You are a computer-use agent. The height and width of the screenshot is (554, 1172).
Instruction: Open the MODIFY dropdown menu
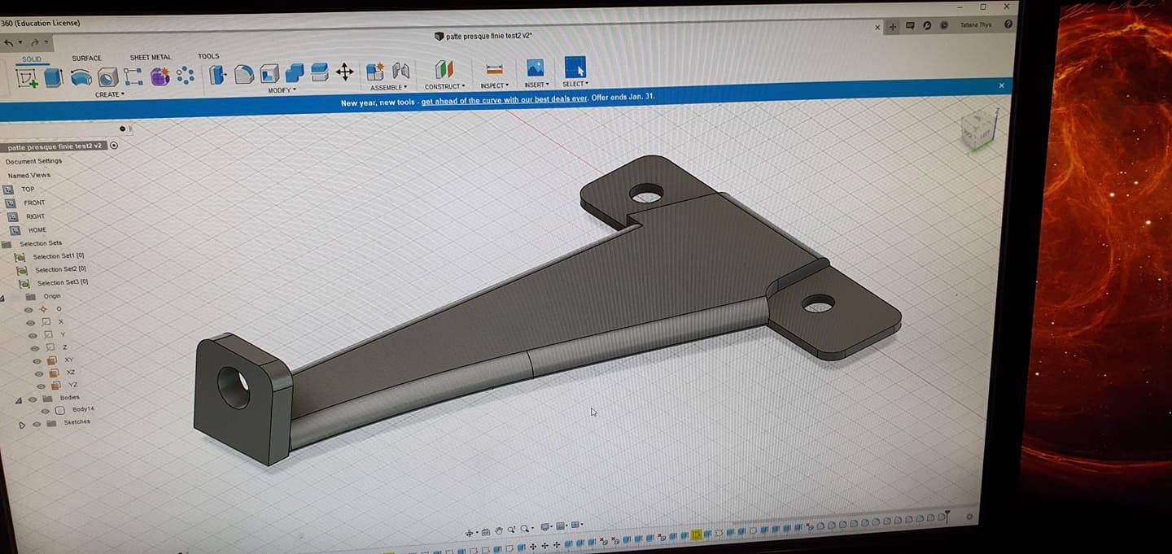click(x=282, y=90)
